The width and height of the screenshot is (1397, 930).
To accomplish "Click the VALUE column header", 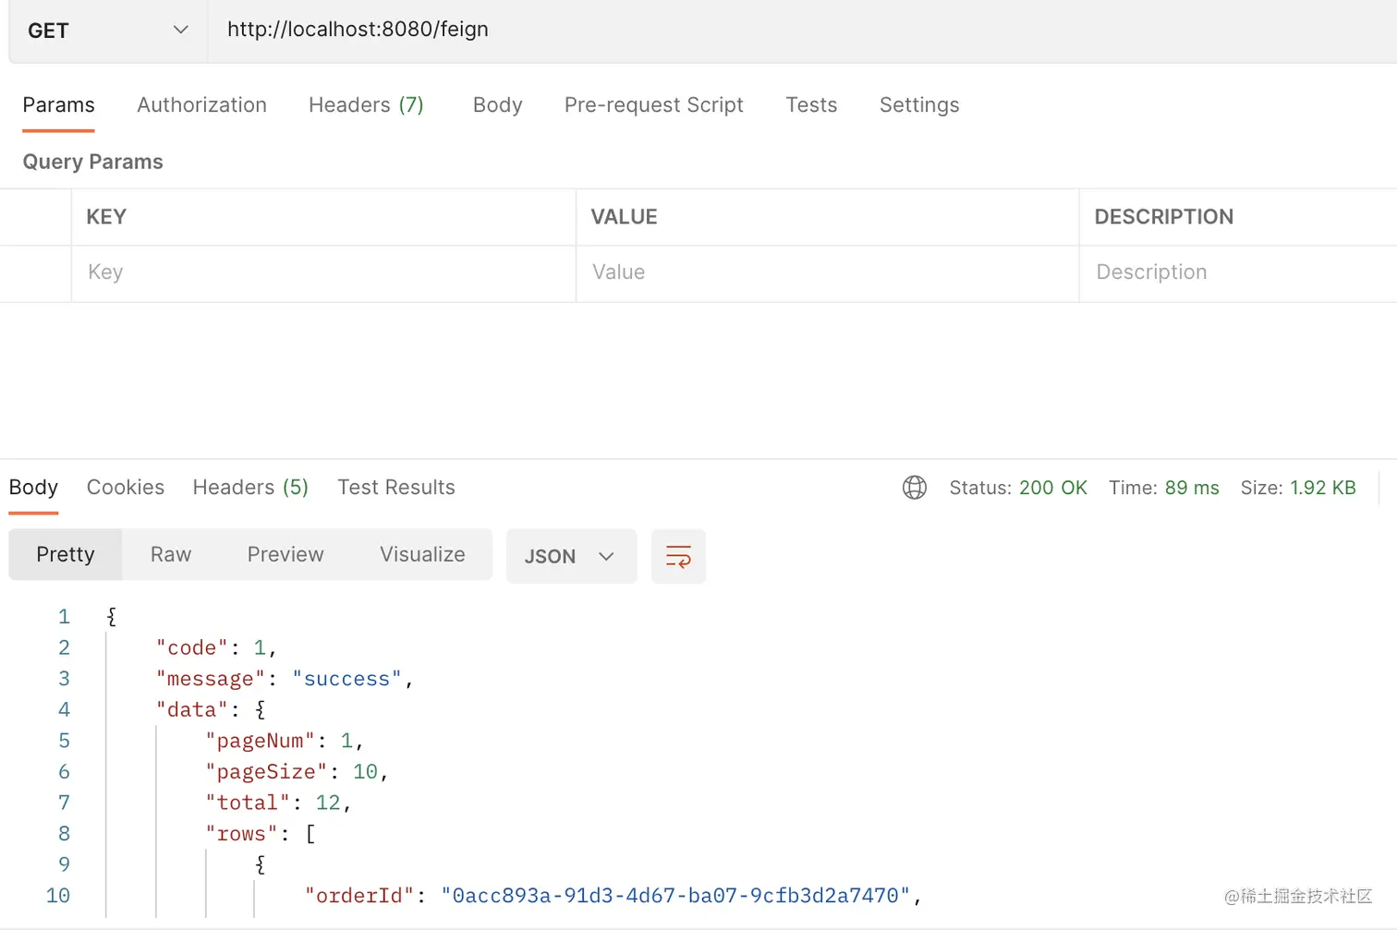I will [624, 217].
